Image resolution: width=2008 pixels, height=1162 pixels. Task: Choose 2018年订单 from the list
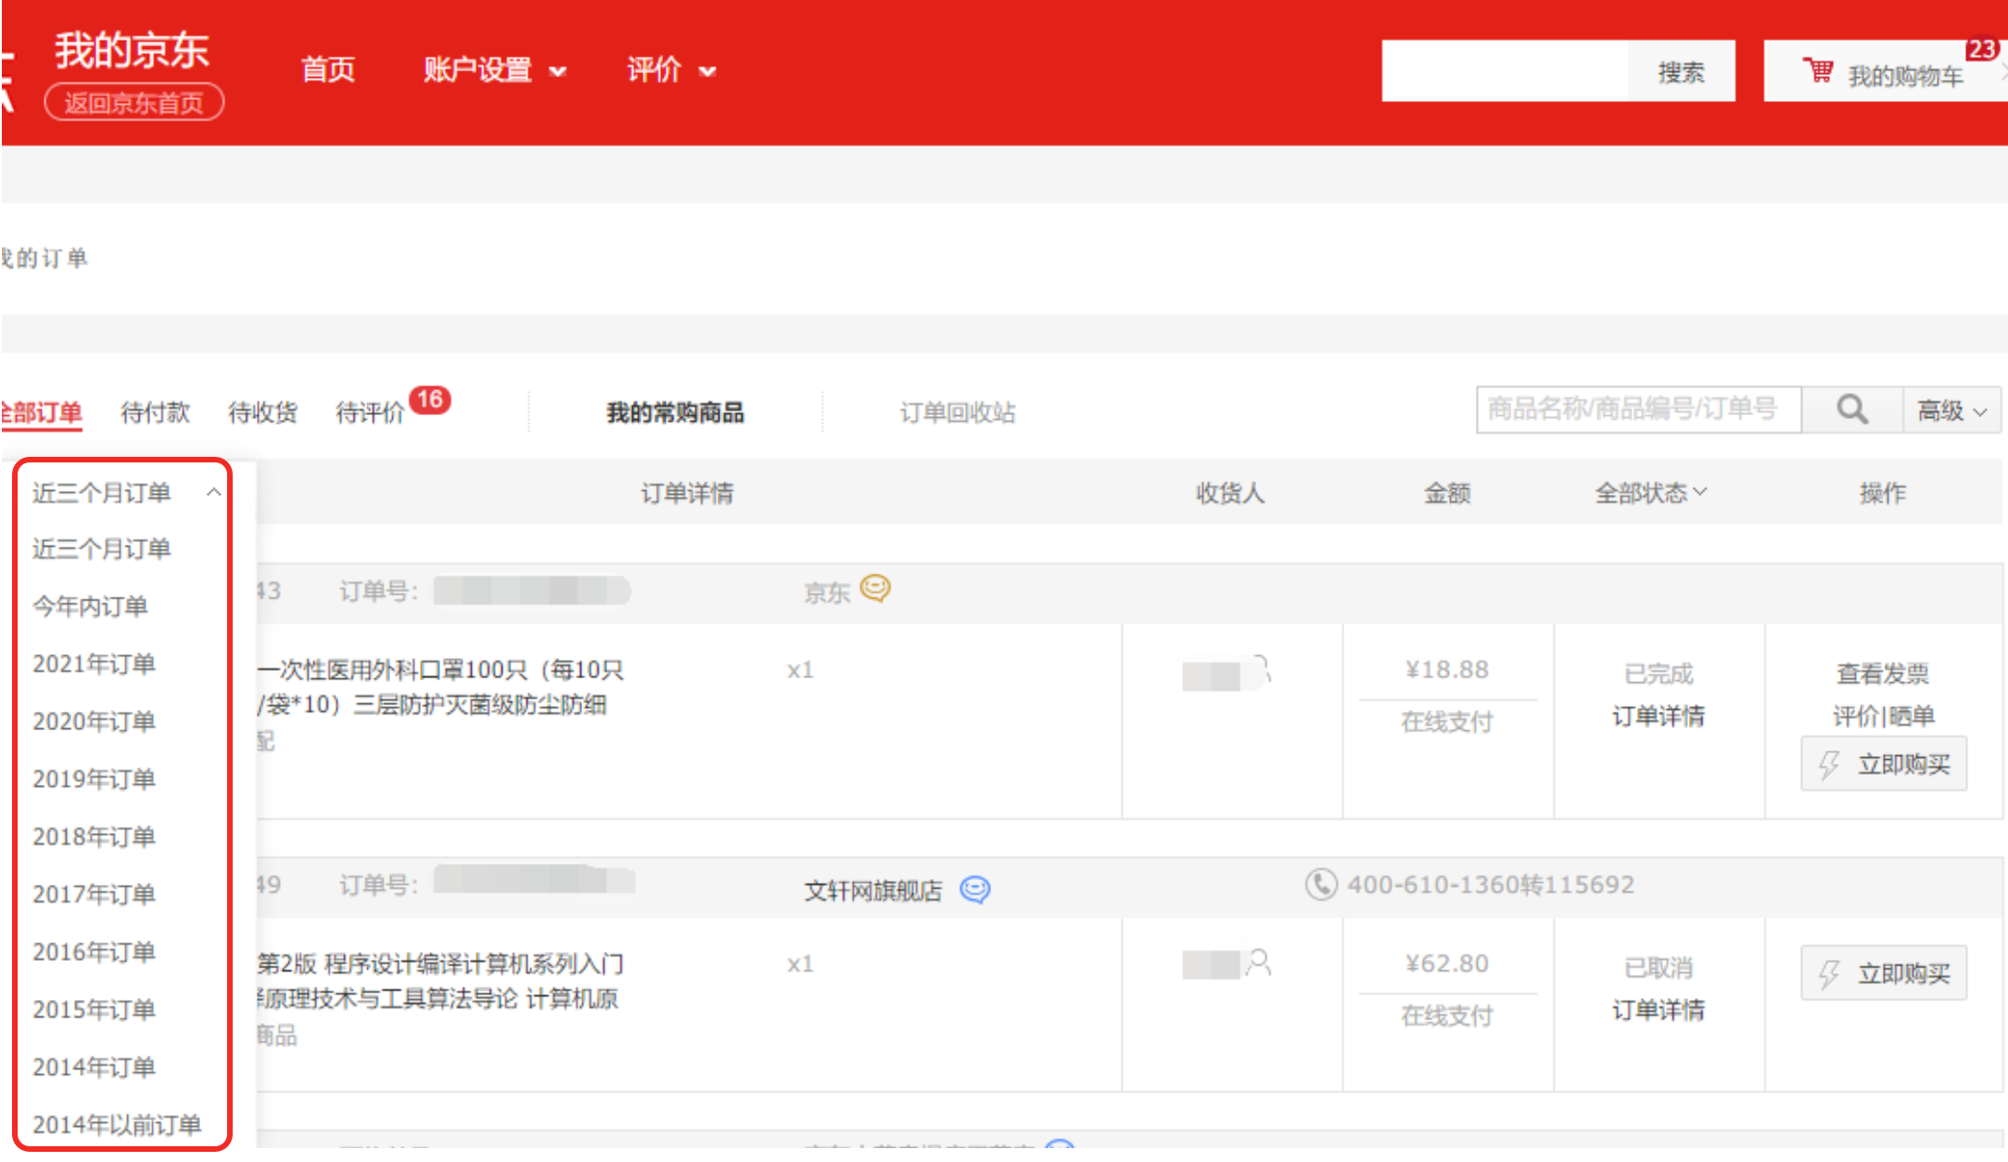coord(94,837)
